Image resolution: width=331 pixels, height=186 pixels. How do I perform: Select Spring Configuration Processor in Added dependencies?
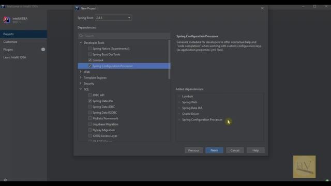(x=202, y=119)
